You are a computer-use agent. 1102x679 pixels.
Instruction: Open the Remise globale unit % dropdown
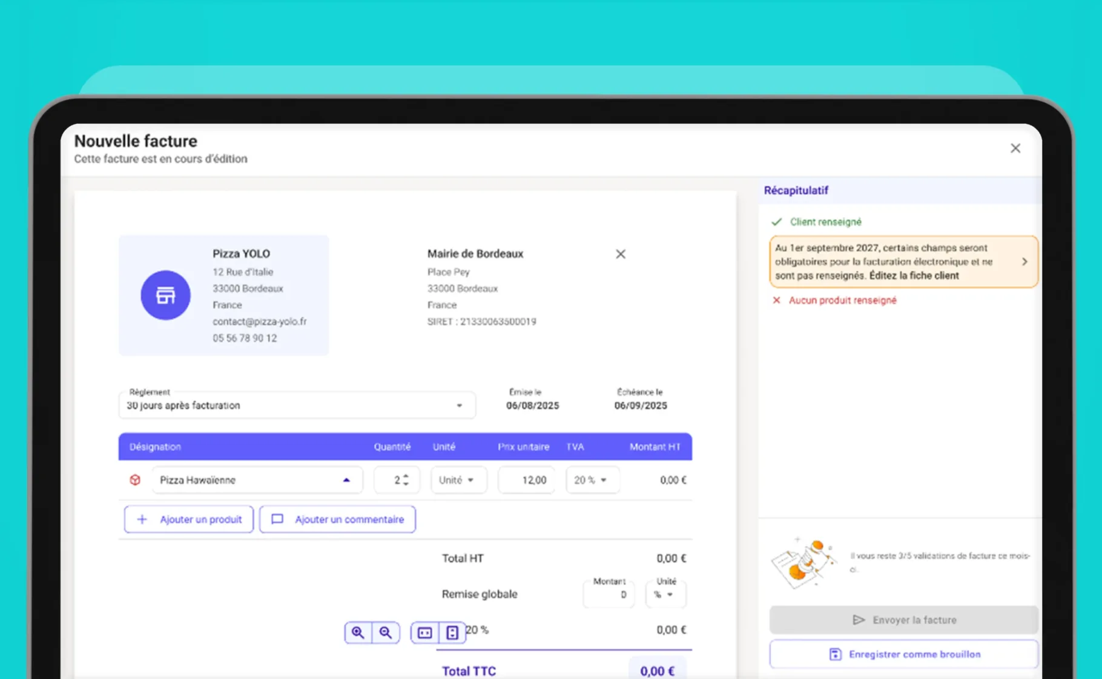pos(665,594)
